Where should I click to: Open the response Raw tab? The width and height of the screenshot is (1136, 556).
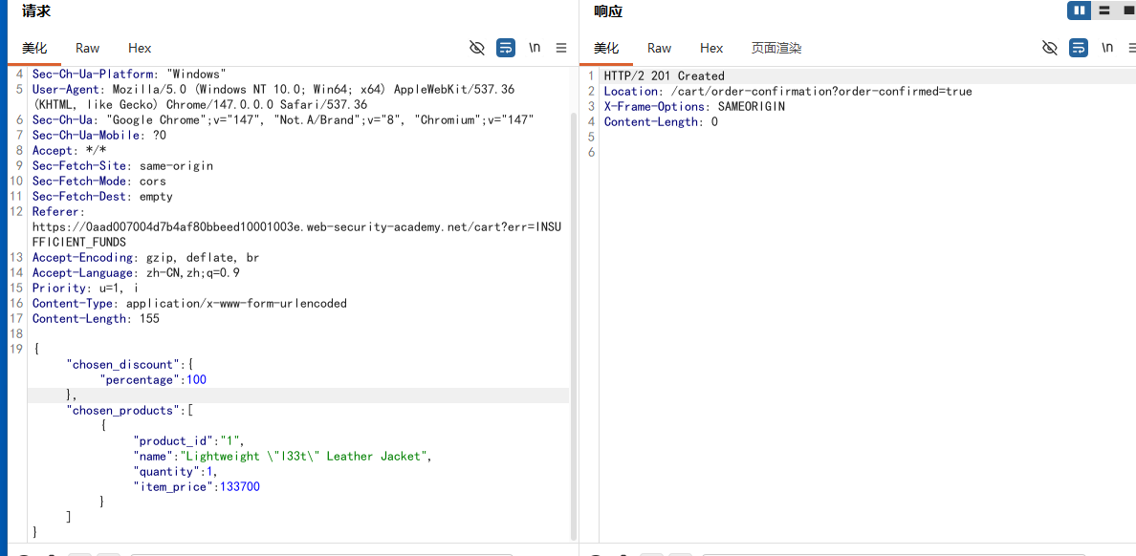pyautogui.click(x=659, y=48)
